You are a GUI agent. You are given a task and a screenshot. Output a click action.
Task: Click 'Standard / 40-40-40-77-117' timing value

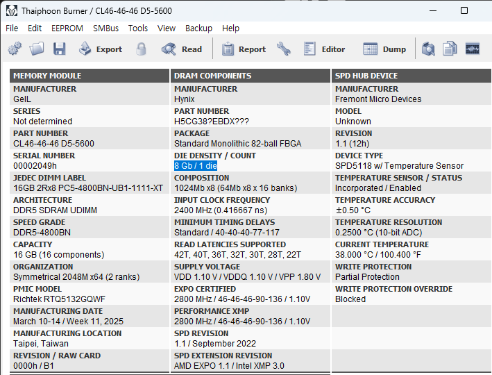(226, 233)
